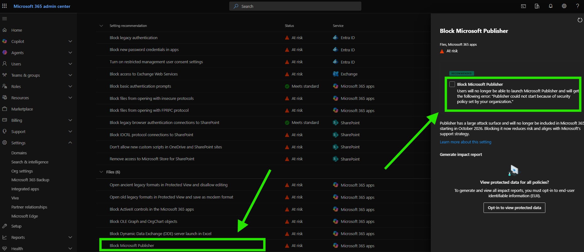The height and width of the screenshot is (252, 584).
Task: Collapse the Files (6) group
Action: click(x=101, y=172)
